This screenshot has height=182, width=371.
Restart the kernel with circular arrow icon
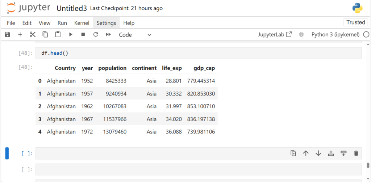coord(96,34)
